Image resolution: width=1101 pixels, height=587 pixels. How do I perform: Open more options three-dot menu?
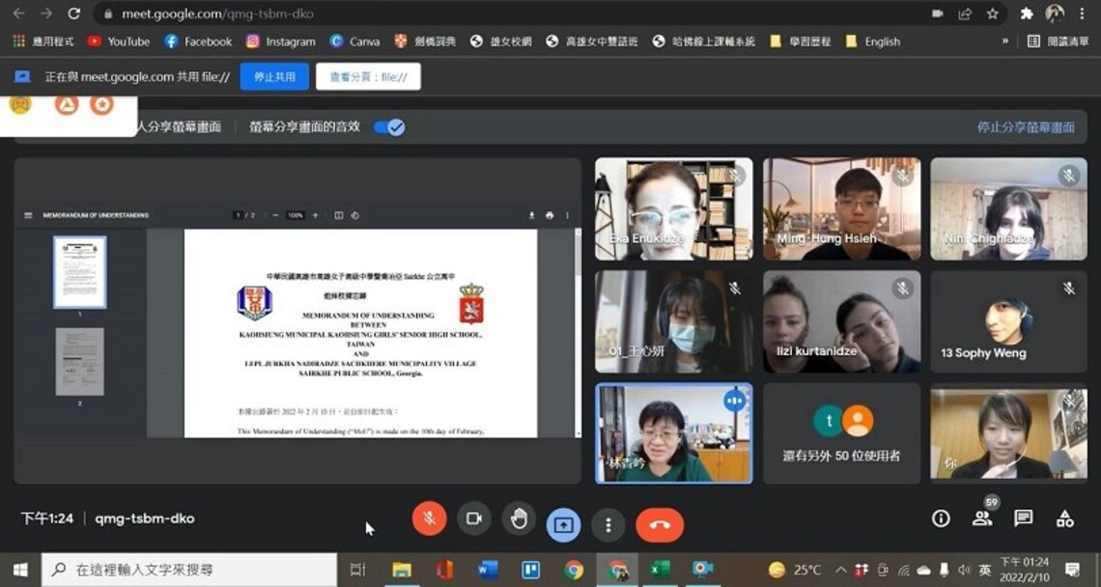point(608,524)
